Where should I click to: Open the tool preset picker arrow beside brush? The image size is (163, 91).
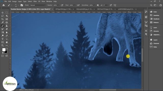(11, 5)
